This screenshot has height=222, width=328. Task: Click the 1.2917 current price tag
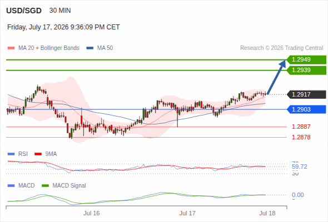click(306, 94)
